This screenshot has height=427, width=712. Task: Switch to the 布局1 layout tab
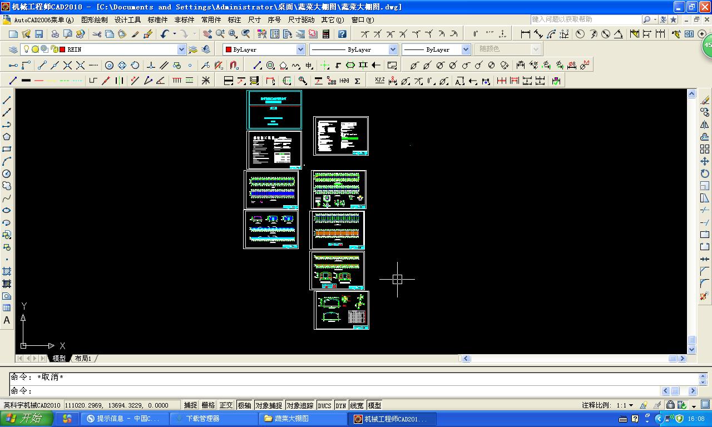pos(83,359)
